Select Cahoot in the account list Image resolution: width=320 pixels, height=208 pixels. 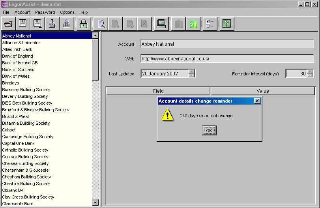pos(47,130)
